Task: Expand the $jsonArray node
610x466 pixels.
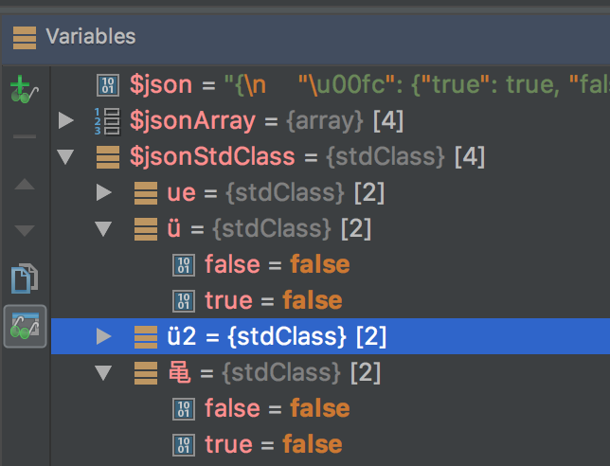Action: click(65, 121)
